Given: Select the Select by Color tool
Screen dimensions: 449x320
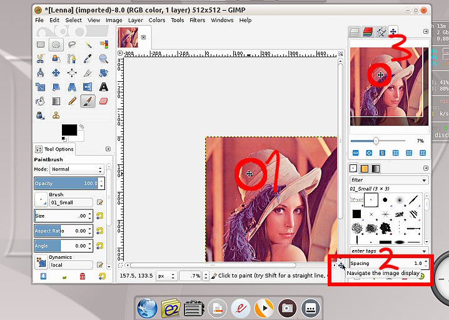Looking at the screenshot, I should (x=104, y=44).
